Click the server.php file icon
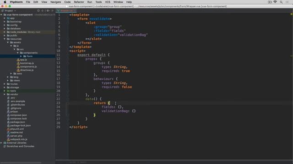 point(8,136)
